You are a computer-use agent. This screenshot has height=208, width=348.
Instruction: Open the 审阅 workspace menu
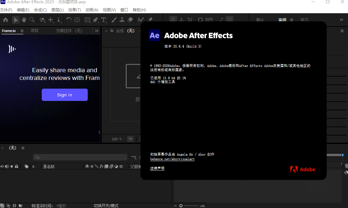tap(292, 20)
